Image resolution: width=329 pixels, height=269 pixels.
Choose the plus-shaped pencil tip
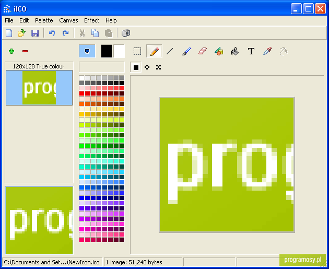click(147, 67)
